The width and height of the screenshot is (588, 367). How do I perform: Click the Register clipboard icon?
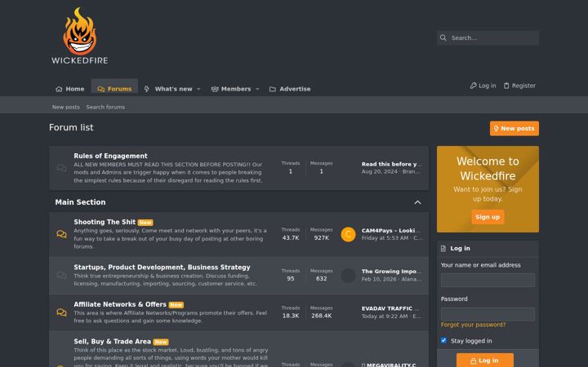[x=506, y=86]
